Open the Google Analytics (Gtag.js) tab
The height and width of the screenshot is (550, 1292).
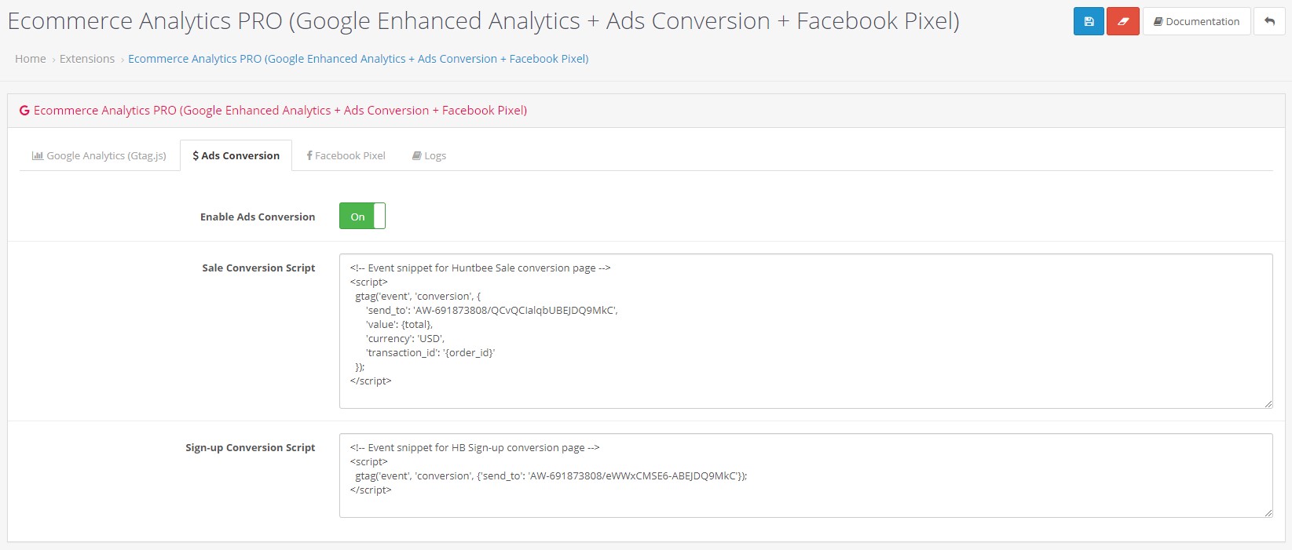(x=99, y=155)
